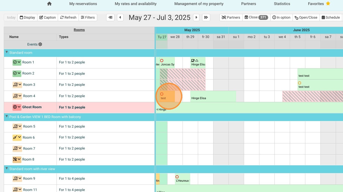Screen dimensions: 343x192
Task: Go to previous day with left arrow
Action: [x=120, y=17]
